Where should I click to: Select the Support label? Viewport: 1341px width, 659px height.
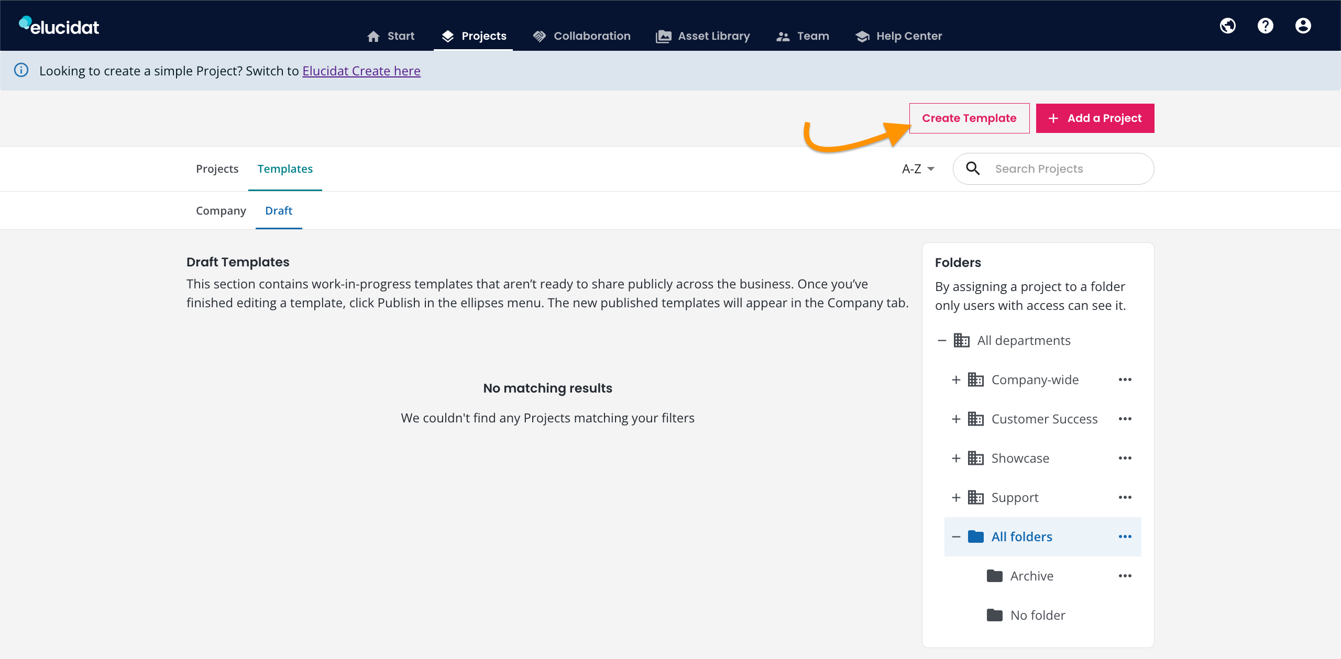pos(1015,498)
